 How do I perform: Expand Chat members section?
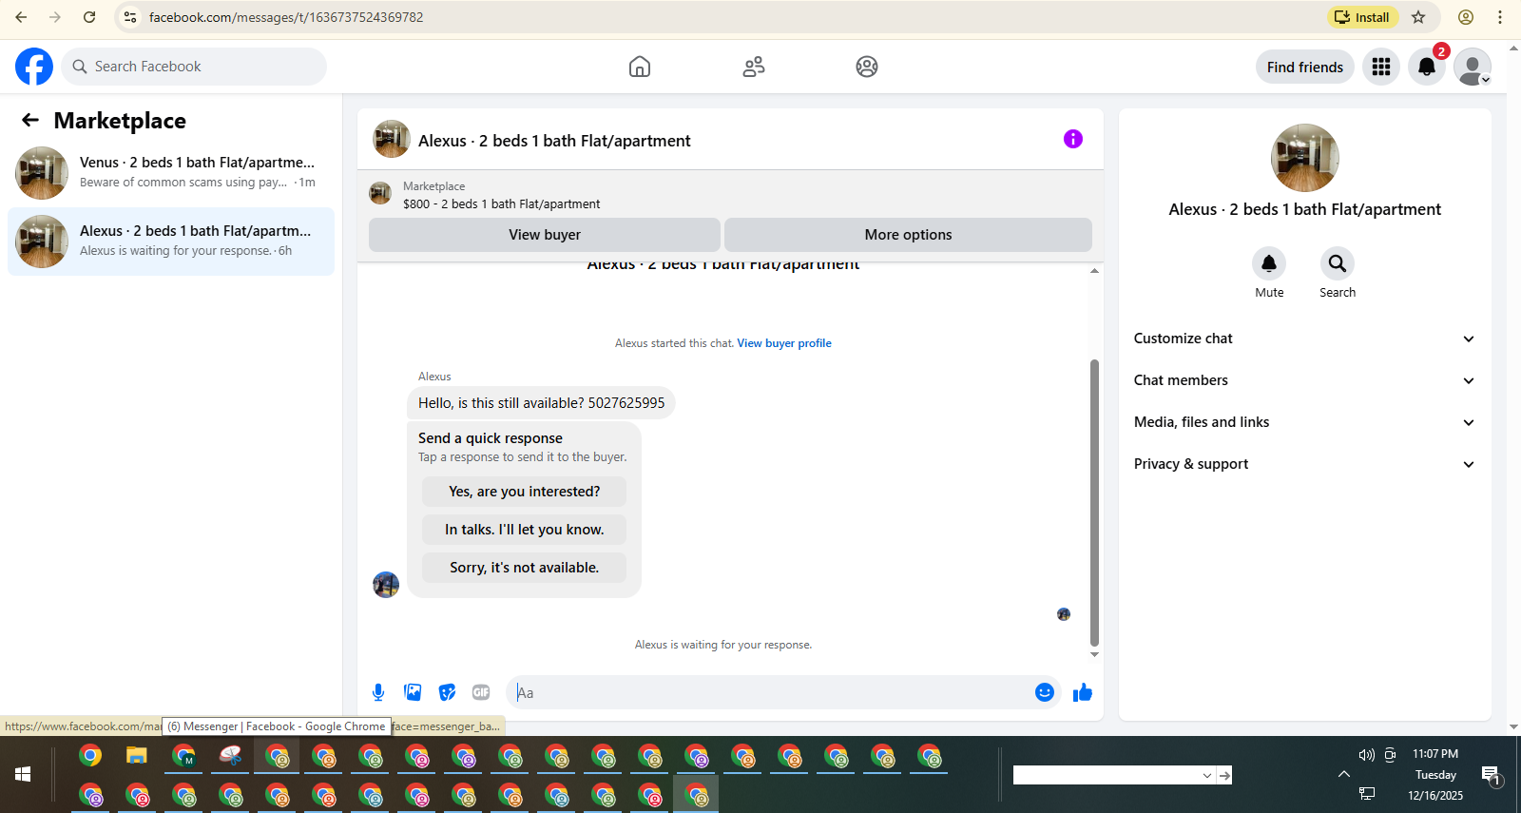click(1304, 380)
